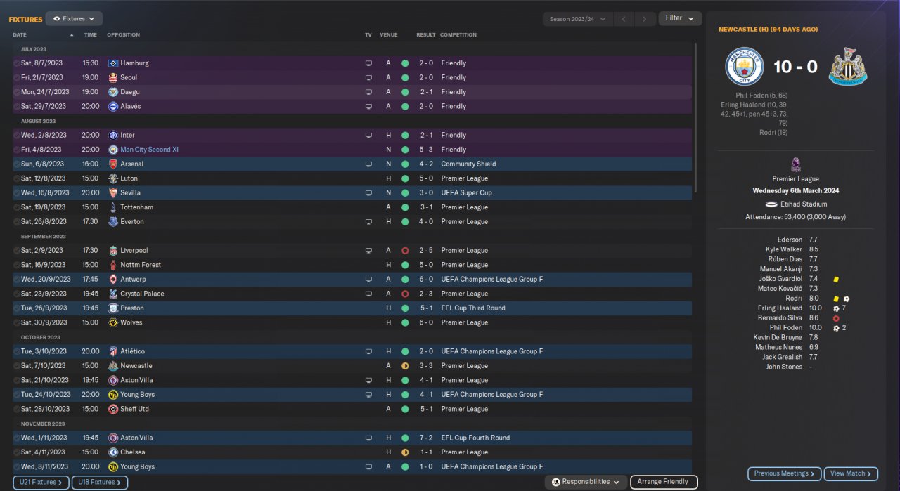Toggle the select checkmark for Antwerp fixture
900x491 pixels.
coord(17,280)
